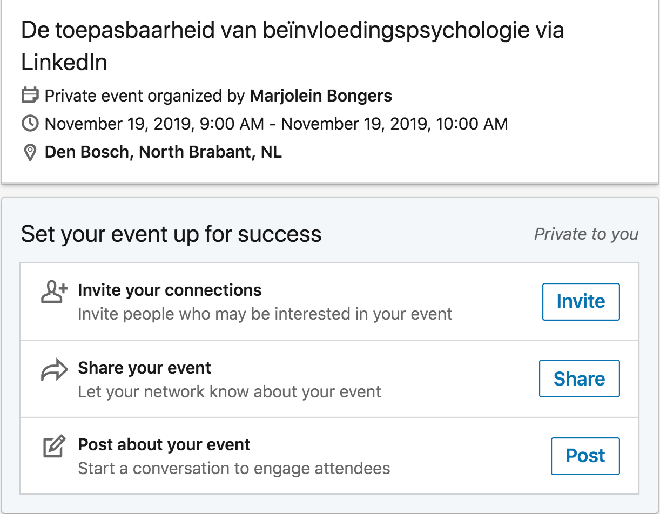This screenshot has width=660, height=514.
Task: Click the calendar event icon
Action: tap(30, 96)
